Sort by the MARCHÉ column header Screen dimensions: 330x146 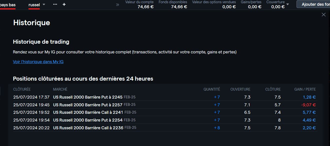point(60,89)
